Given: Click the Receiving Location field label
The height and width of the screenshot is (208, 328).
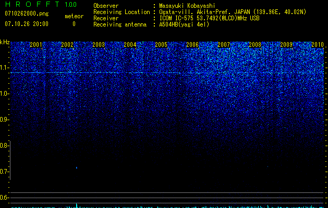Looking at the screenshot, I should click(x=122, y=12).
